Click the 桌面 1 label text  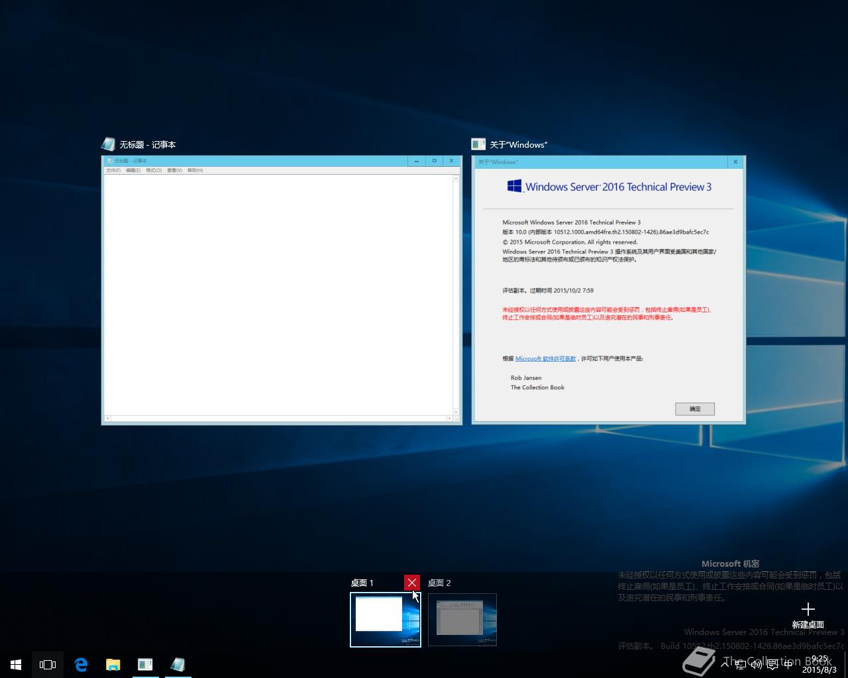[x=362, y=583]
